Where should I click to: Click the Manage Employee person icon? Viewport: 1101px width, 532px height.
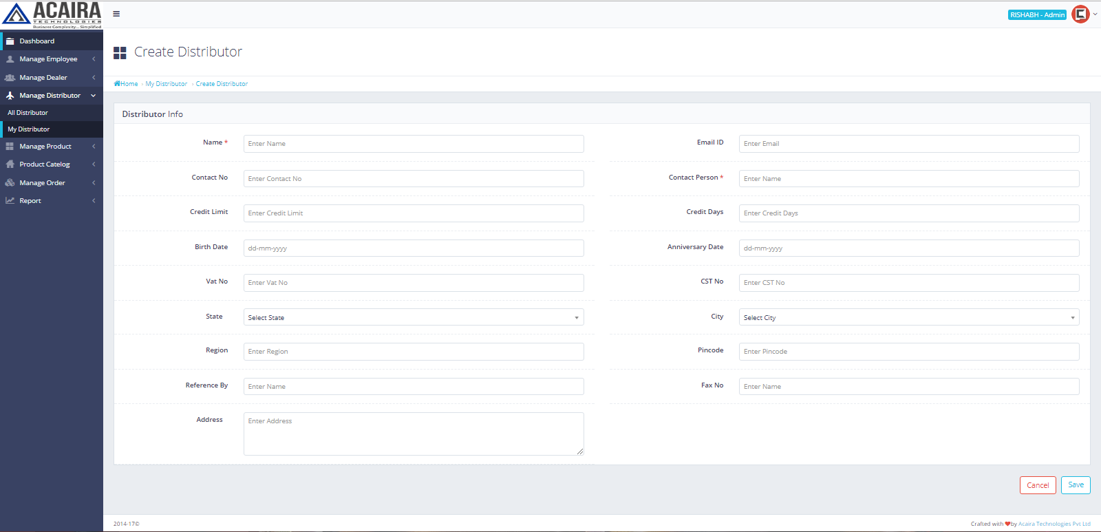click(x=10, y=59)
